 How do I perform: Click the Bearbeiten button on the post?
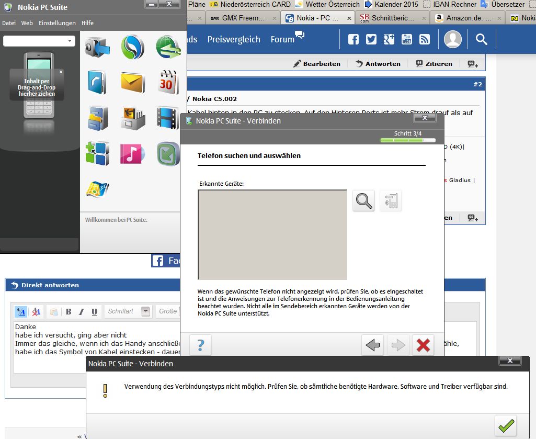pyautogui.click(x=317, y=64)
